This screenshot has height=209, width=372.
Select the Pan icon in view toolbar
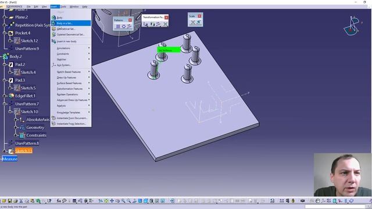(112, 201)
